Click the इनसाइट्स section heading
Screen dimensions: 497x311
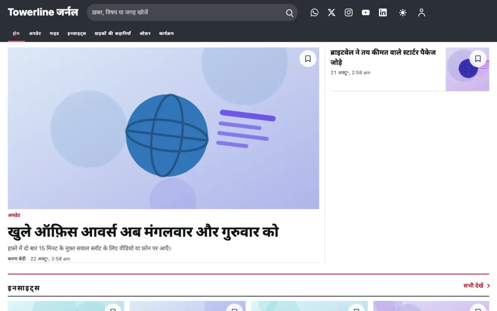24,288
